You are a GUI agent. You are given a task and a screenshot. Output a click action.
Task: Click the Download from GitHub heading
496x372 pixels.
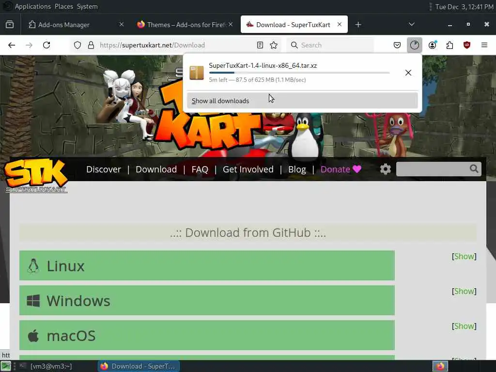coord(248,233)
